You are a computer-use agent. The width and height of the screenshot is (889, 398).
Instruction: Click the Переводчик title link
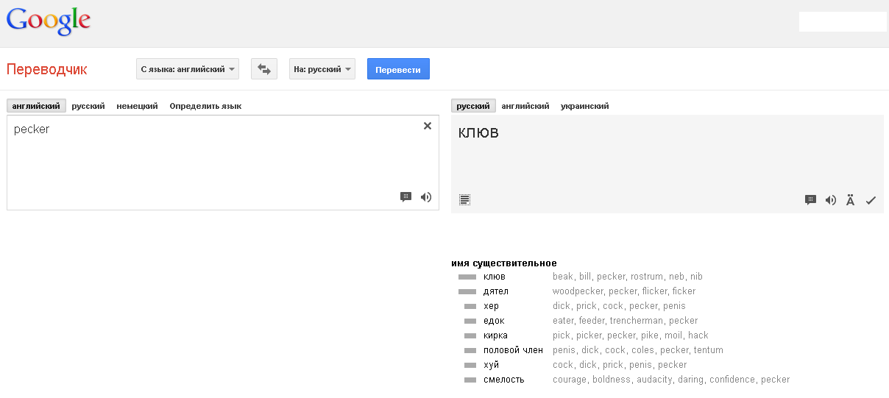coord(47,69)
